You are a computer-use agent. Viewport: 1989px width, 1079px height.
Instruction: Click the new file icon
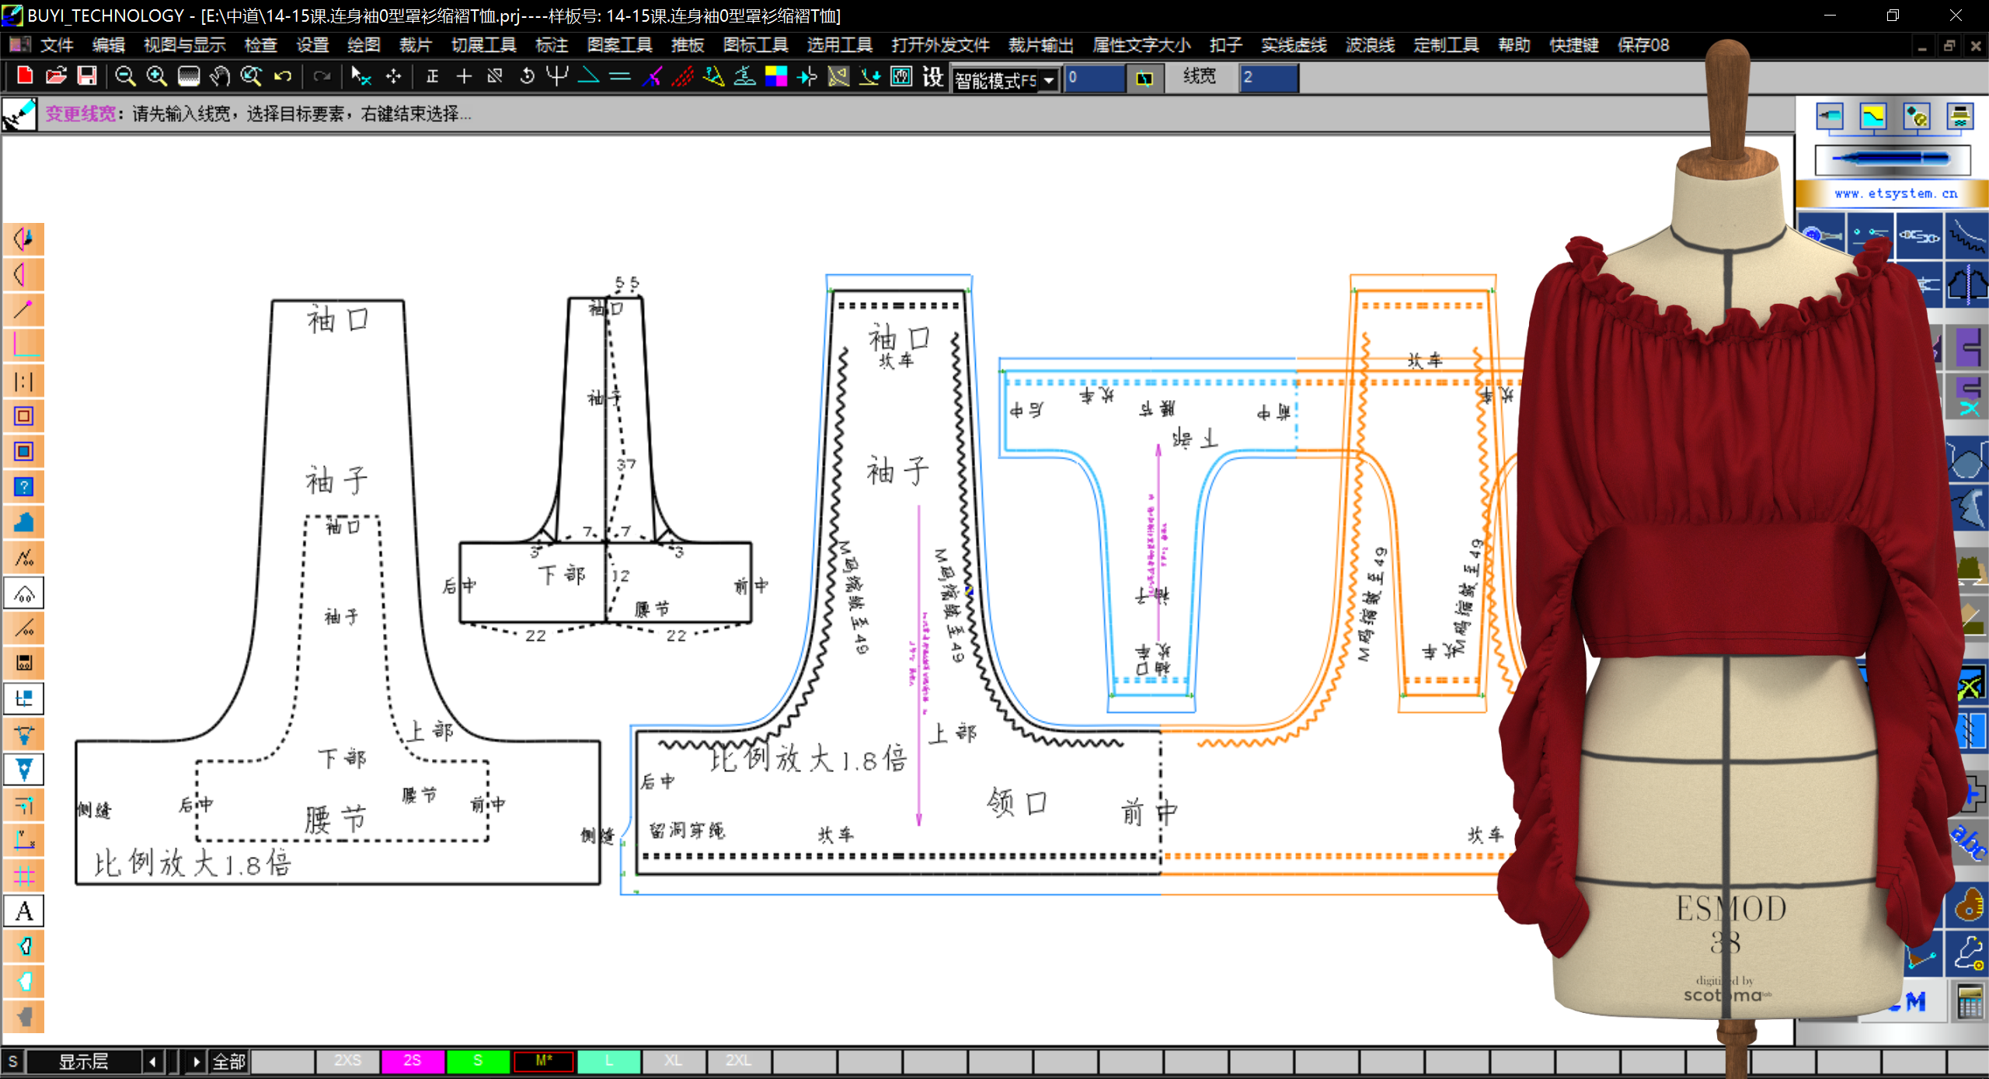click(24, 76)
